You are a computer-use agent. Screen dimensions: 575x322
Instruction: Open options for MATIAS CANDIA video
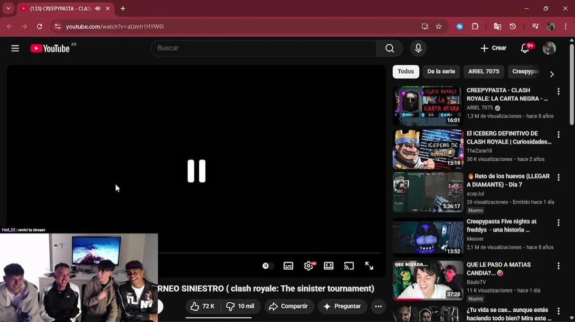click(558, 266)
